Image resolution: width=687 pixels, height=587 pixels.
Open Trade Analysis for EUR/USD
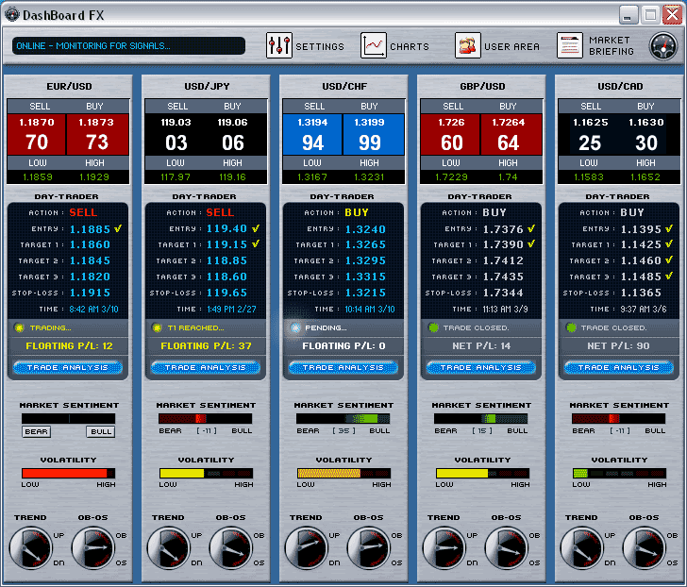68,367
